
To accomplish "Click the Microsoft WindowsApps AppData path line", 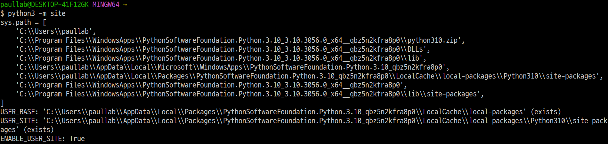I will pyautogui.click(x=232, y=67).
